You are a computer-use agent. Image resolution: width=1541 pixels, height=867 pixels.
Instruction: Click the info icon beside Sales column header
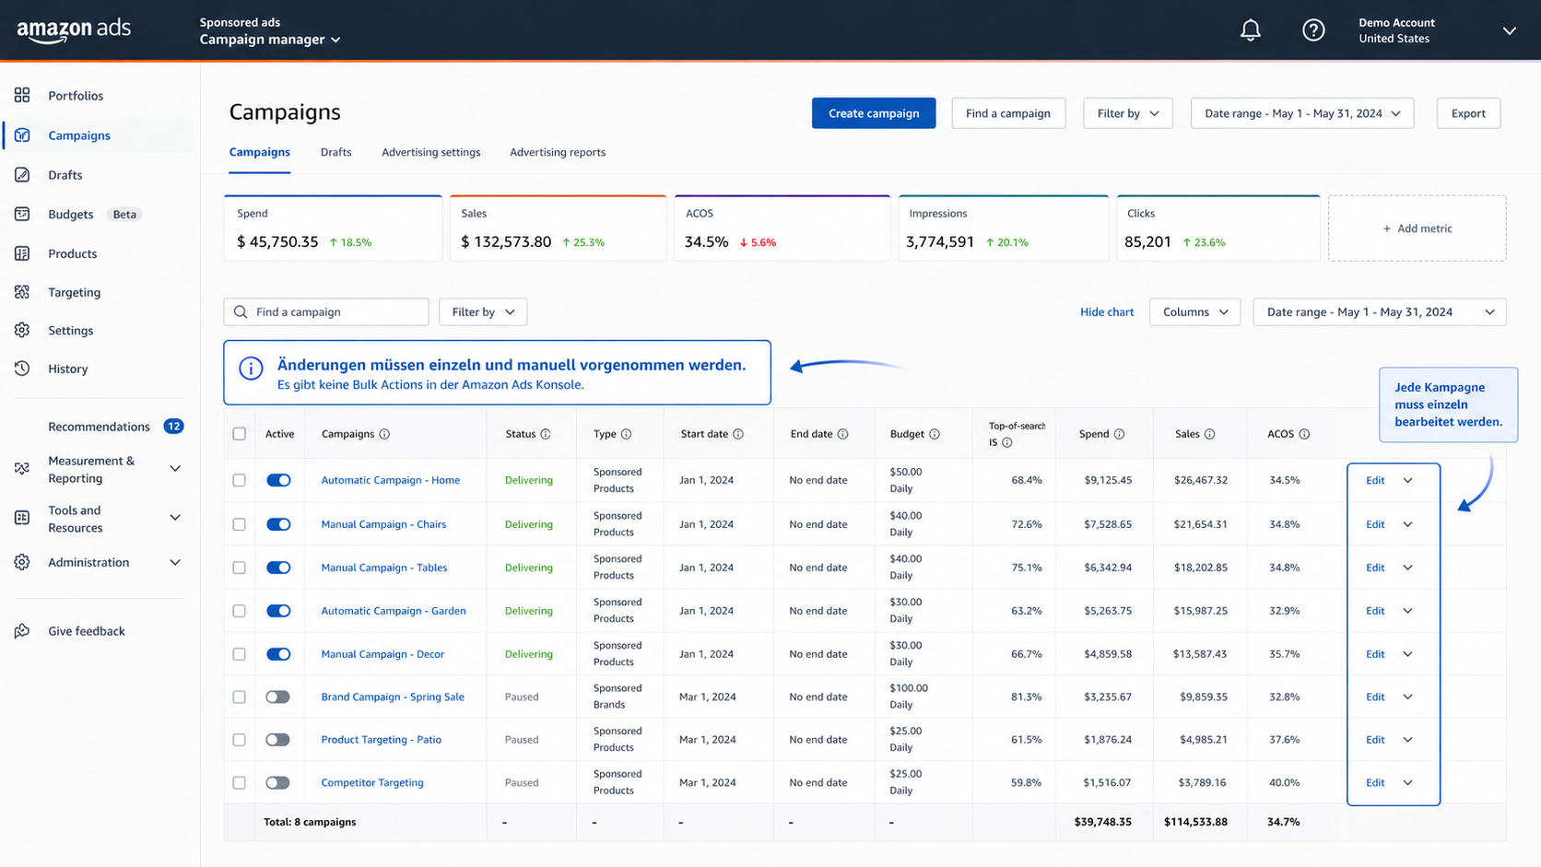coord(1209,434)
